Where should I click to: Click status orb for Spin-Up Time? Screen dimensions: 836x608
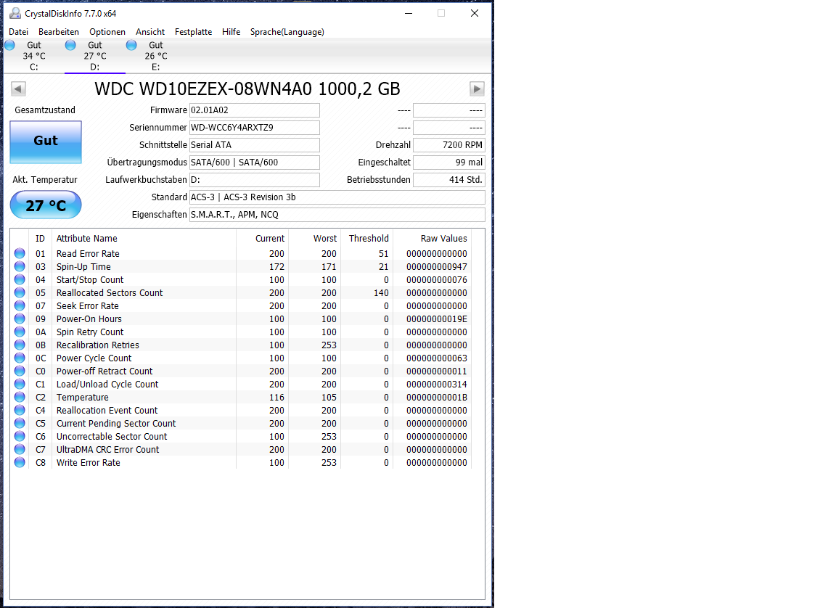(x=20, y=266)
